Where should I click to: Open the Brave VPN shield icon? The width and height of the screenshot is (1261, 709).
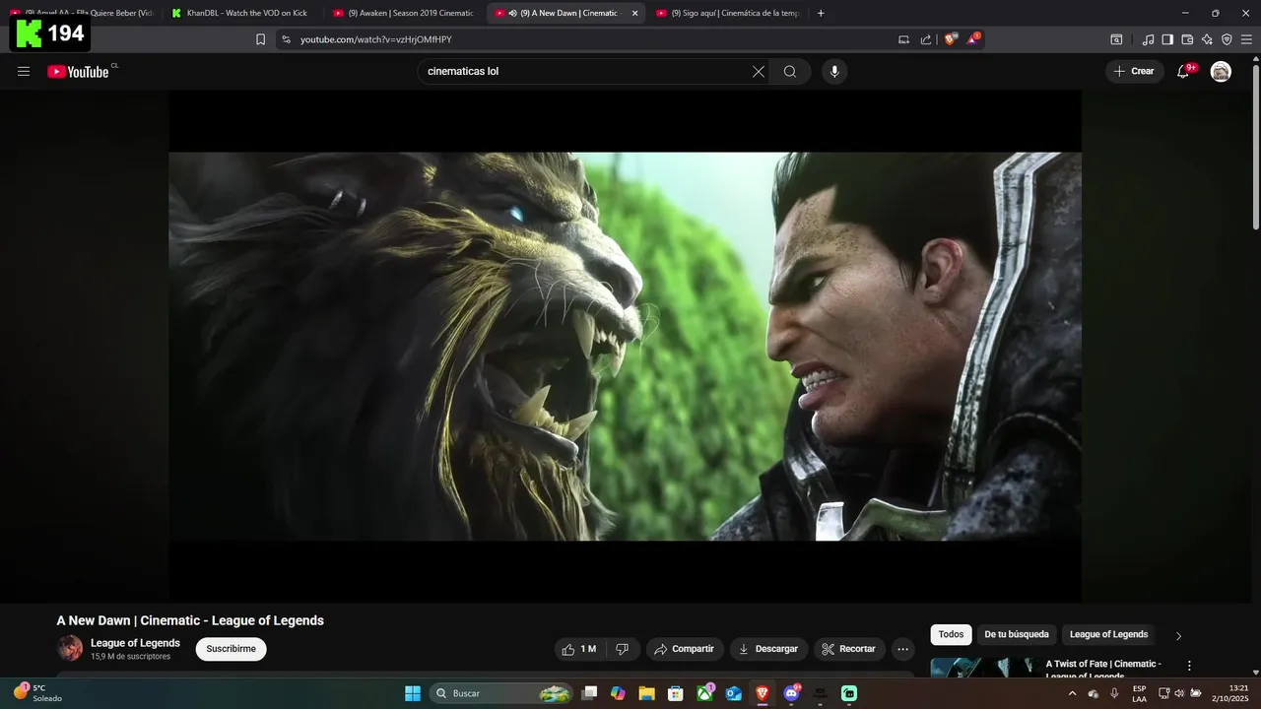coord(1227,39)
